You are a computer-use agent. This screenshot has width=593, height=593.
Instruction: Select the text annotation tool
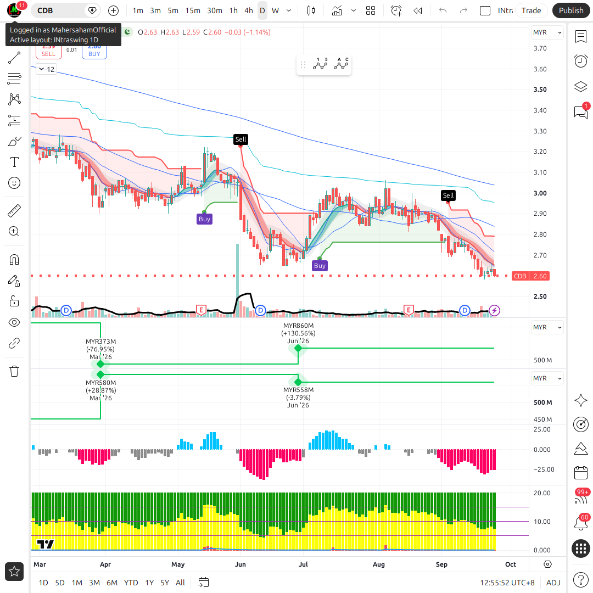pos(14,162)
